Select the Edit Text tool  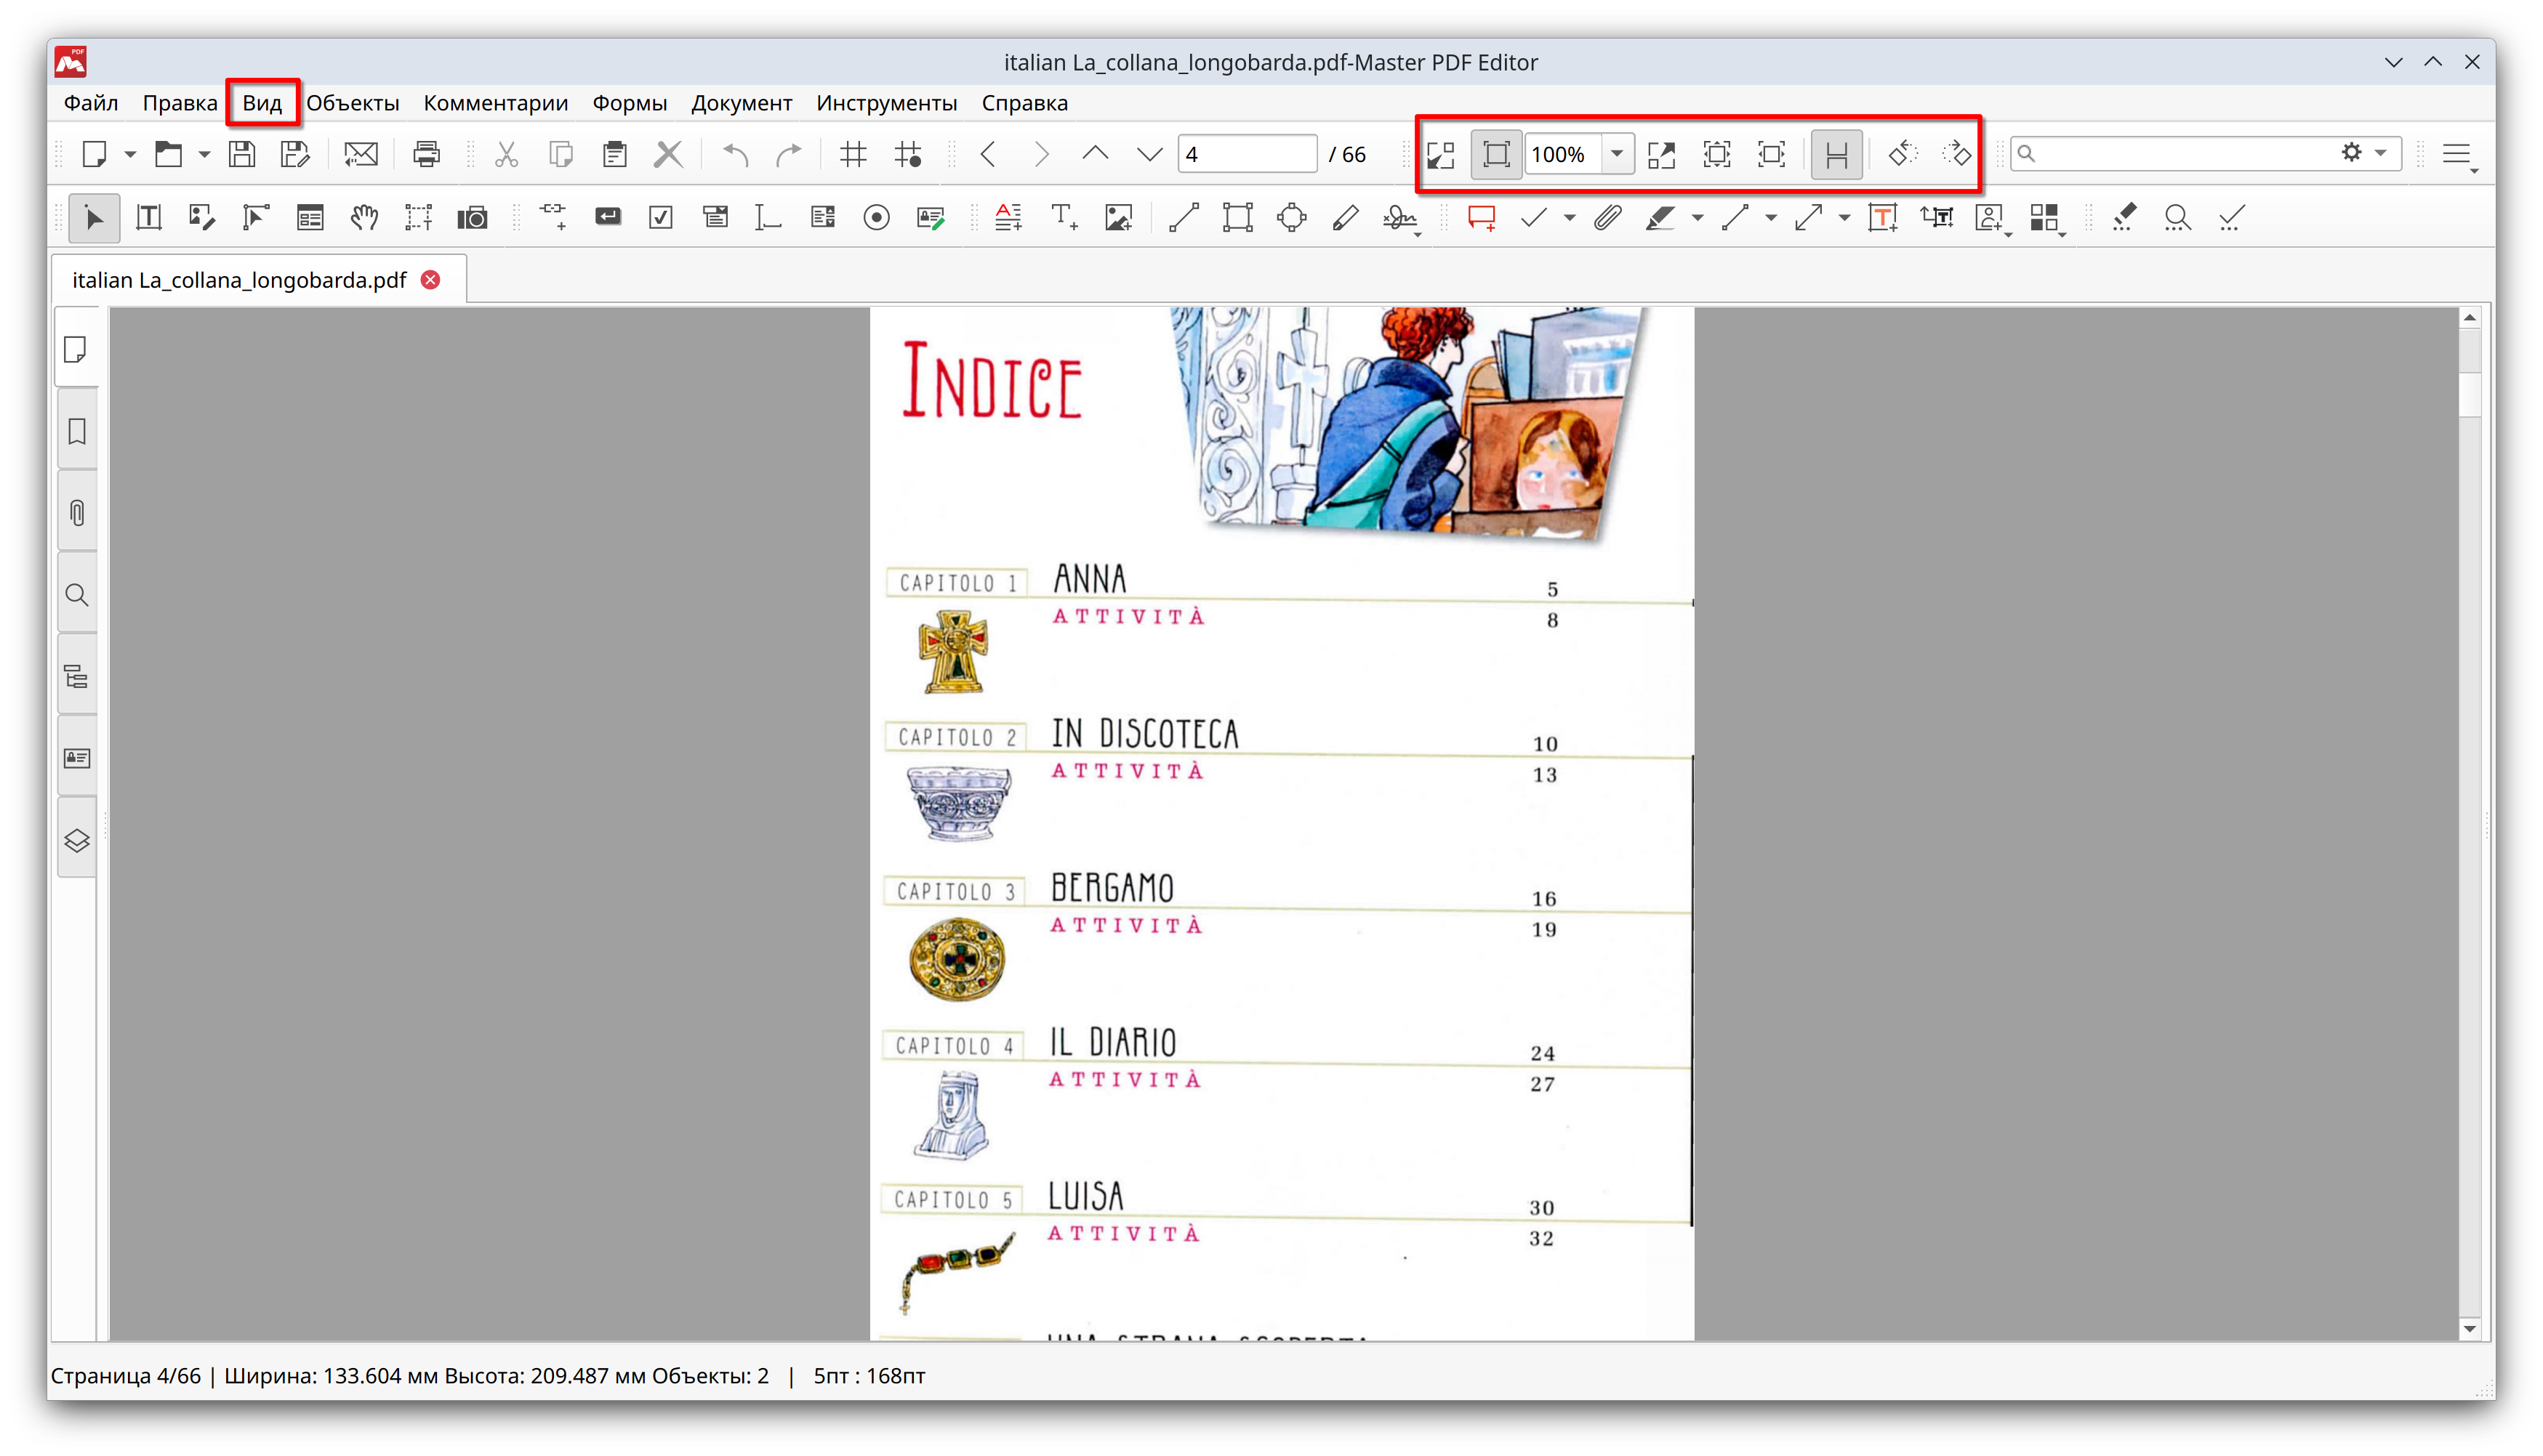[149, 217]
